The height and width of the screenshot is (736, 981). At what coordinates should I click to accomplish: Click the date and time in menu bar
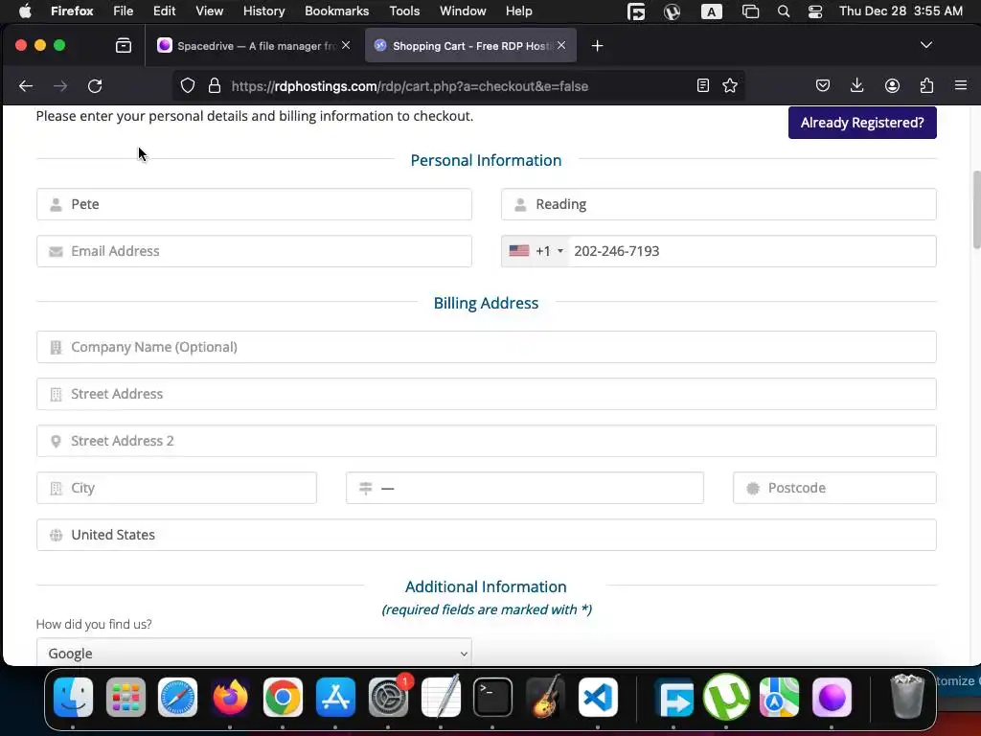(x=901, y=11)
